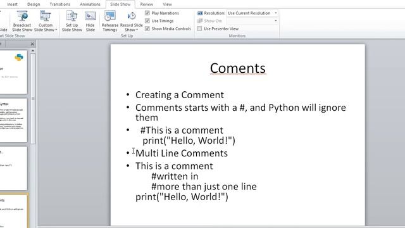405x228 pixels.
Task: Select the thumbnail with Python logo
Action: coord(13,72)
